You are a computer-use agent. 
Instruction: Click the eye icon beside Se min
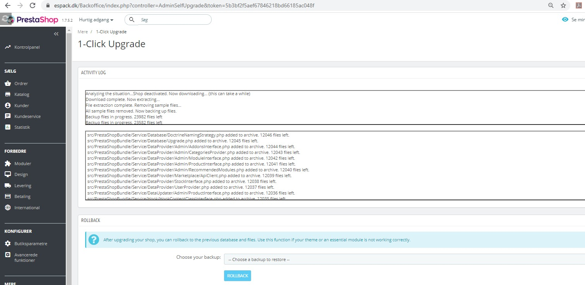(565, 20)
